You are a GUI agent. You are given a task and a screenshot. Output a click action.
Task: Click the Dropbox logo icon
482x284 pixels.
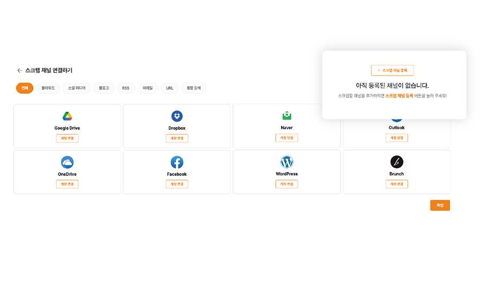tap(177, 116)
